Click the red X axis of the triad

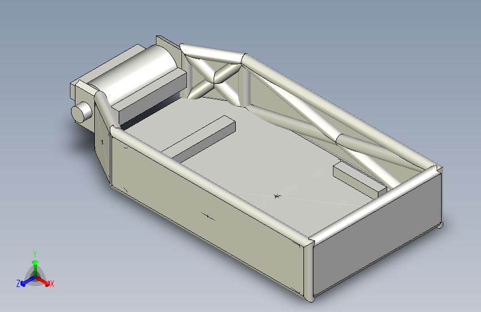tap(43, 280)
